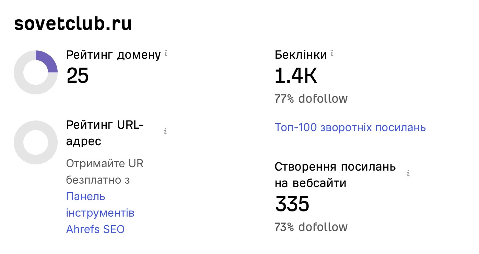
Task: Click the info icon next to Беклінки
Action: point(332,54)
